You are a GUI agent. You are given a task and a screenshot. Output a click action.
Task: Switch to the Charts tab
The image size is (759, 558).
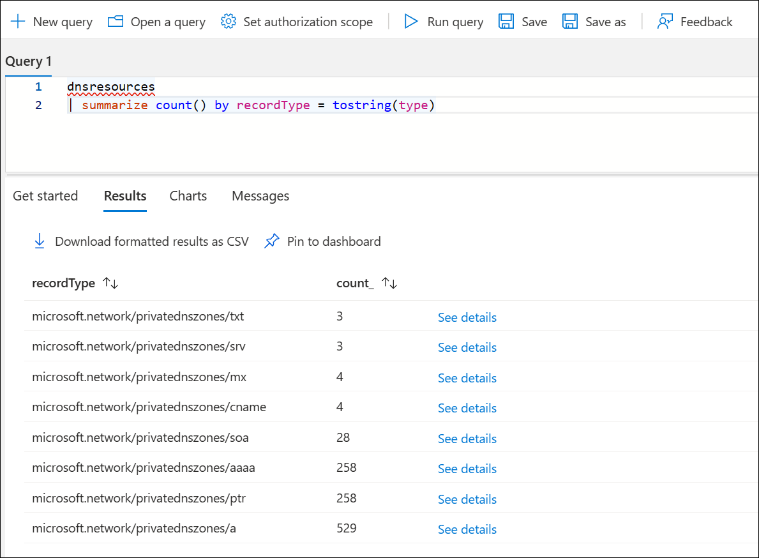pyautogui.click(x=188, y=195)
